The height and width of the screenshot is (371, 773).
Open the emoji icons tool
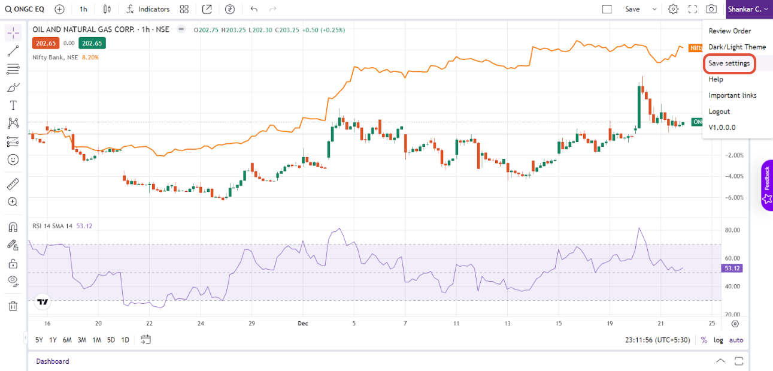pos(13,159)
